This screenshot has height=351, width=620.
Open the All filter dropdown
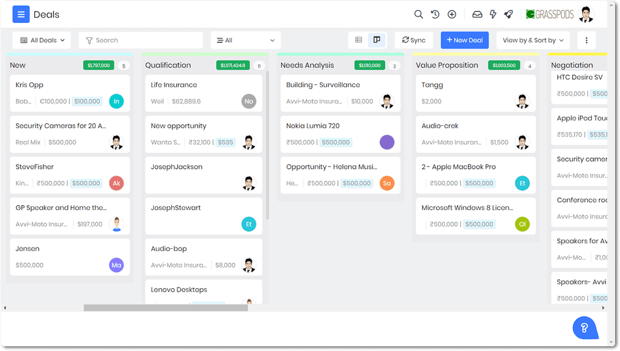click(245, 39)
